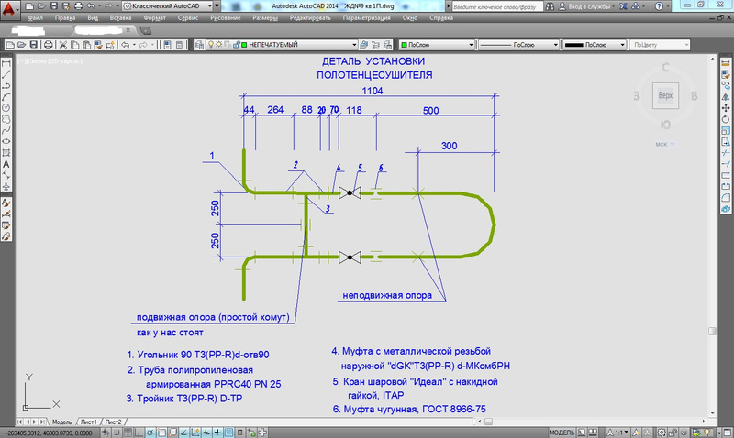Select the Ellipse drawing tool
Image resolution: width=734 pixels, height=438 pixels.
click(6, 140)
